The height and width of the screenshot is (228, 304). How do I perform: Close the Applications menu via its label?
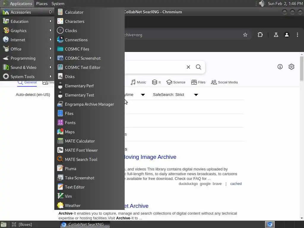pos(21,4)
